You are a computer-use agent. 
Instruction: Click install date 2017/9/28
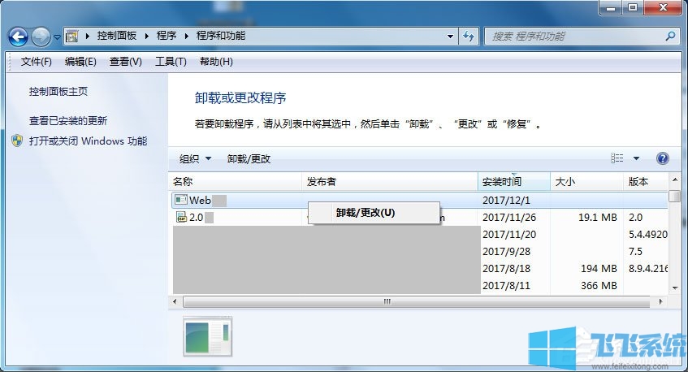click(506, 251)
